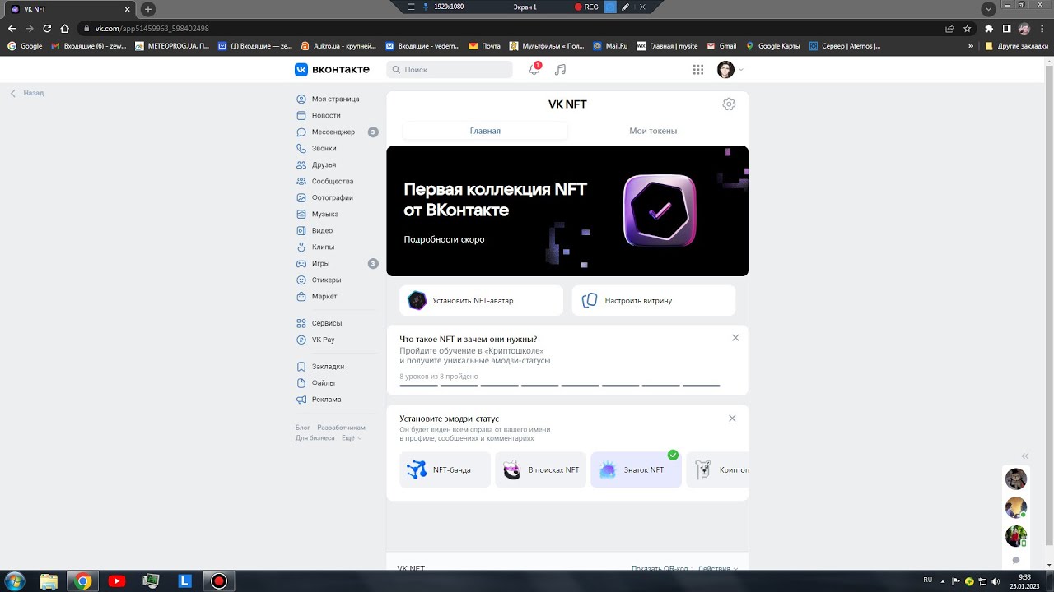This screenshot has height=592, width=1054.
Task: Open the notifications bell in VK header
Action: pyautogui.click(x=534, y=70)
